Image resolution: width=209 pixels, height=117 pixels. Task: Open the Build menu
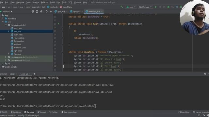click(x=52, y=2)
